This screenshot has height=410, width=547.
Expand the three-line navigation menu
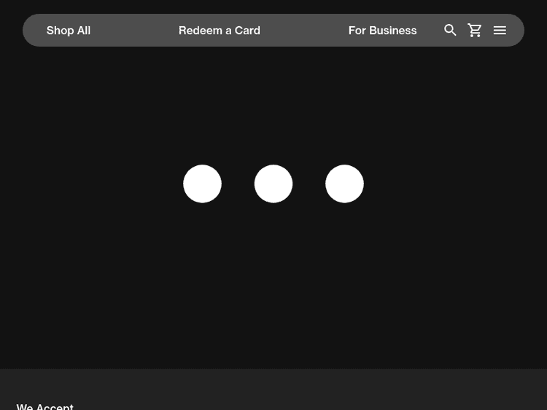(x=500, y=30)
